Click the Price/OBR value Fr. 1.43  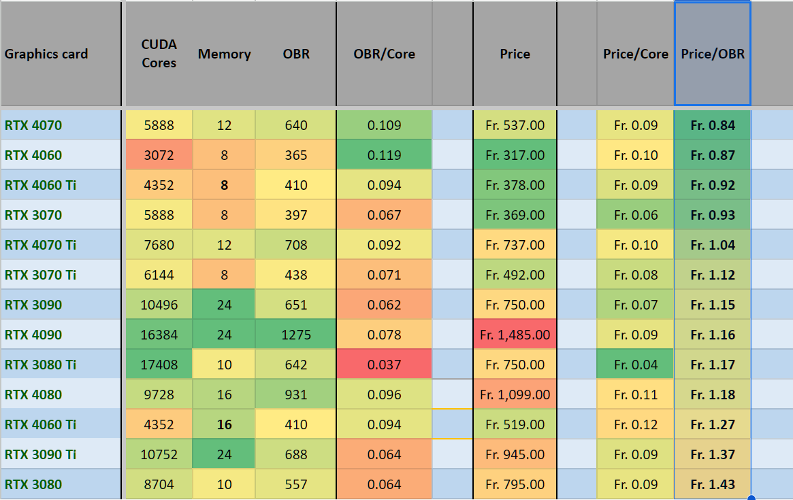(713, 484)
